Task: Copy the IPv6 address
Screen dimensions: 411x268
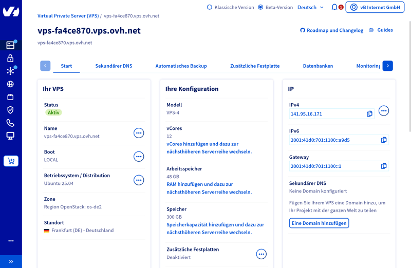Action: pos(384,140)
